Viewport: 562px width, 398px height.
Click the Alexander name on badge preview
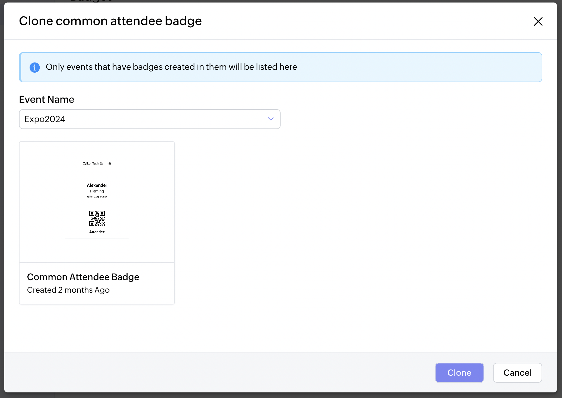(x=97, y=185)
